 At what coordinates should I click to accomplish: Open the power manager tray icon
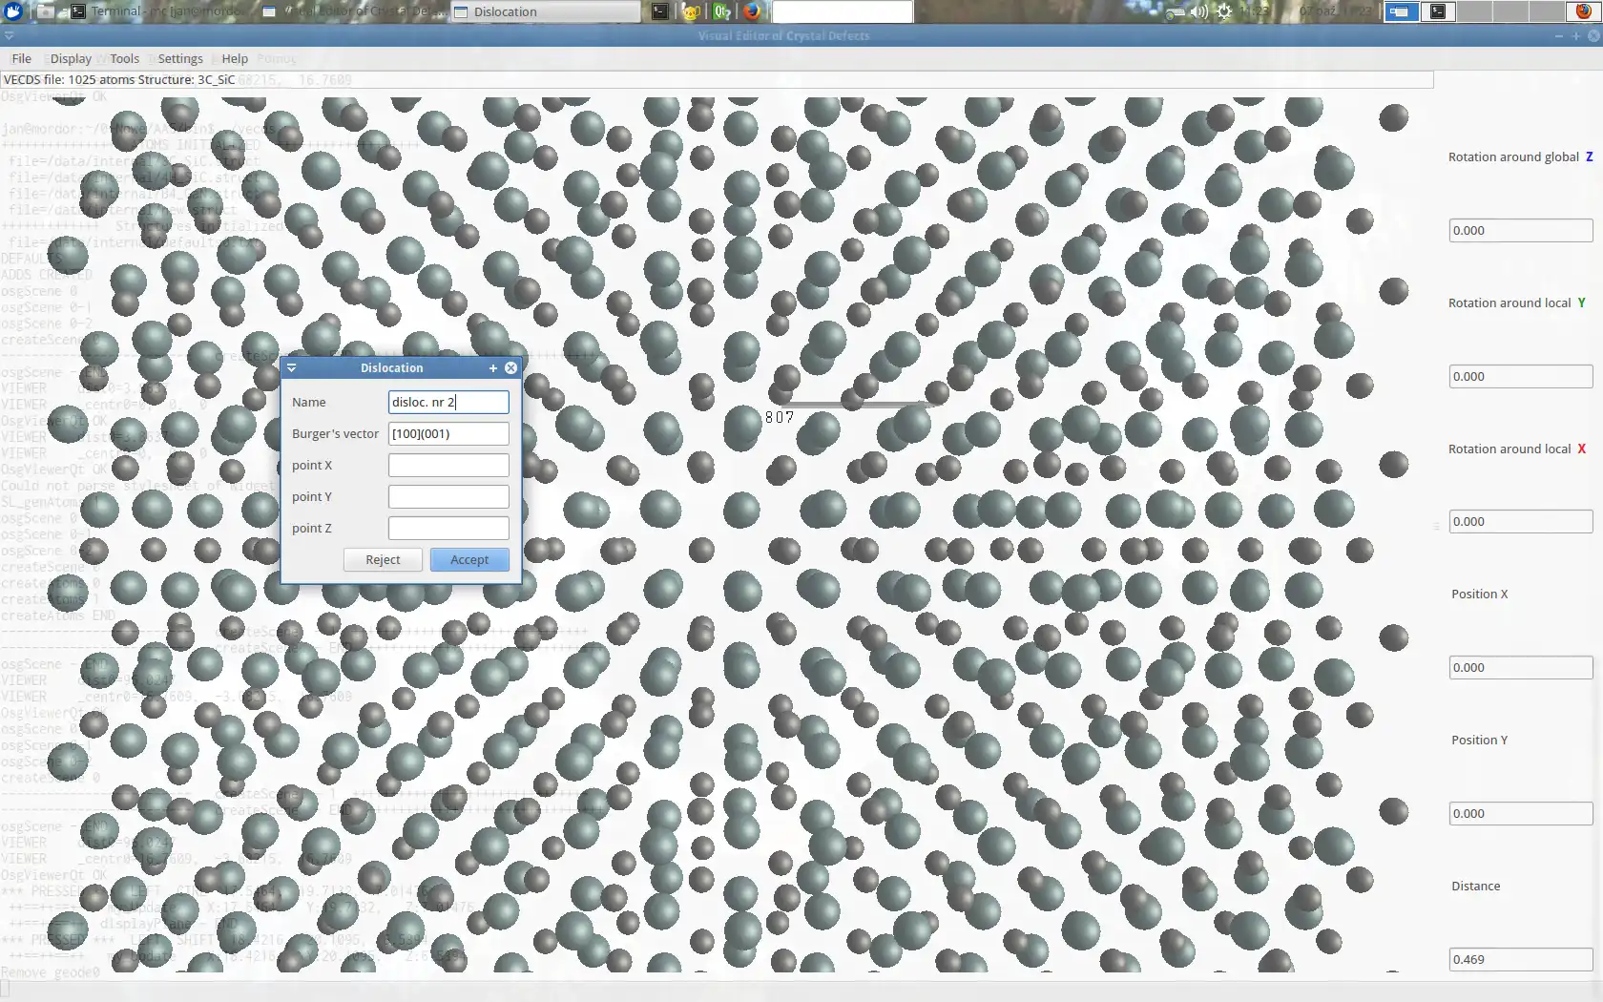coord(1224,11)
